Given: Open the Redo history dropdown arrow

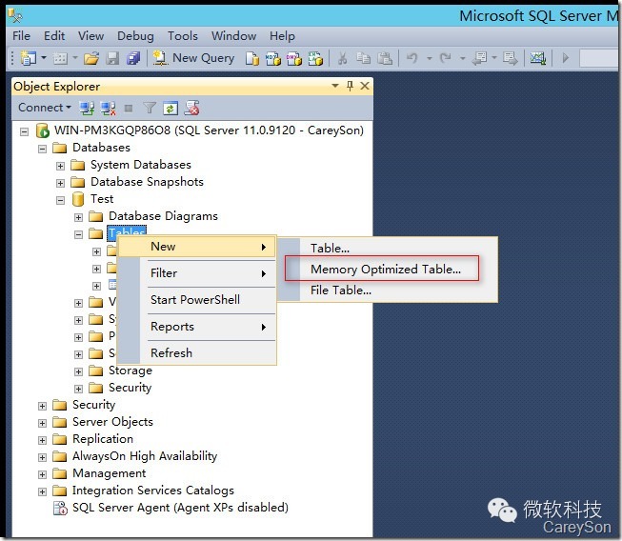Looking at the screenshot, I should [463, 59].
